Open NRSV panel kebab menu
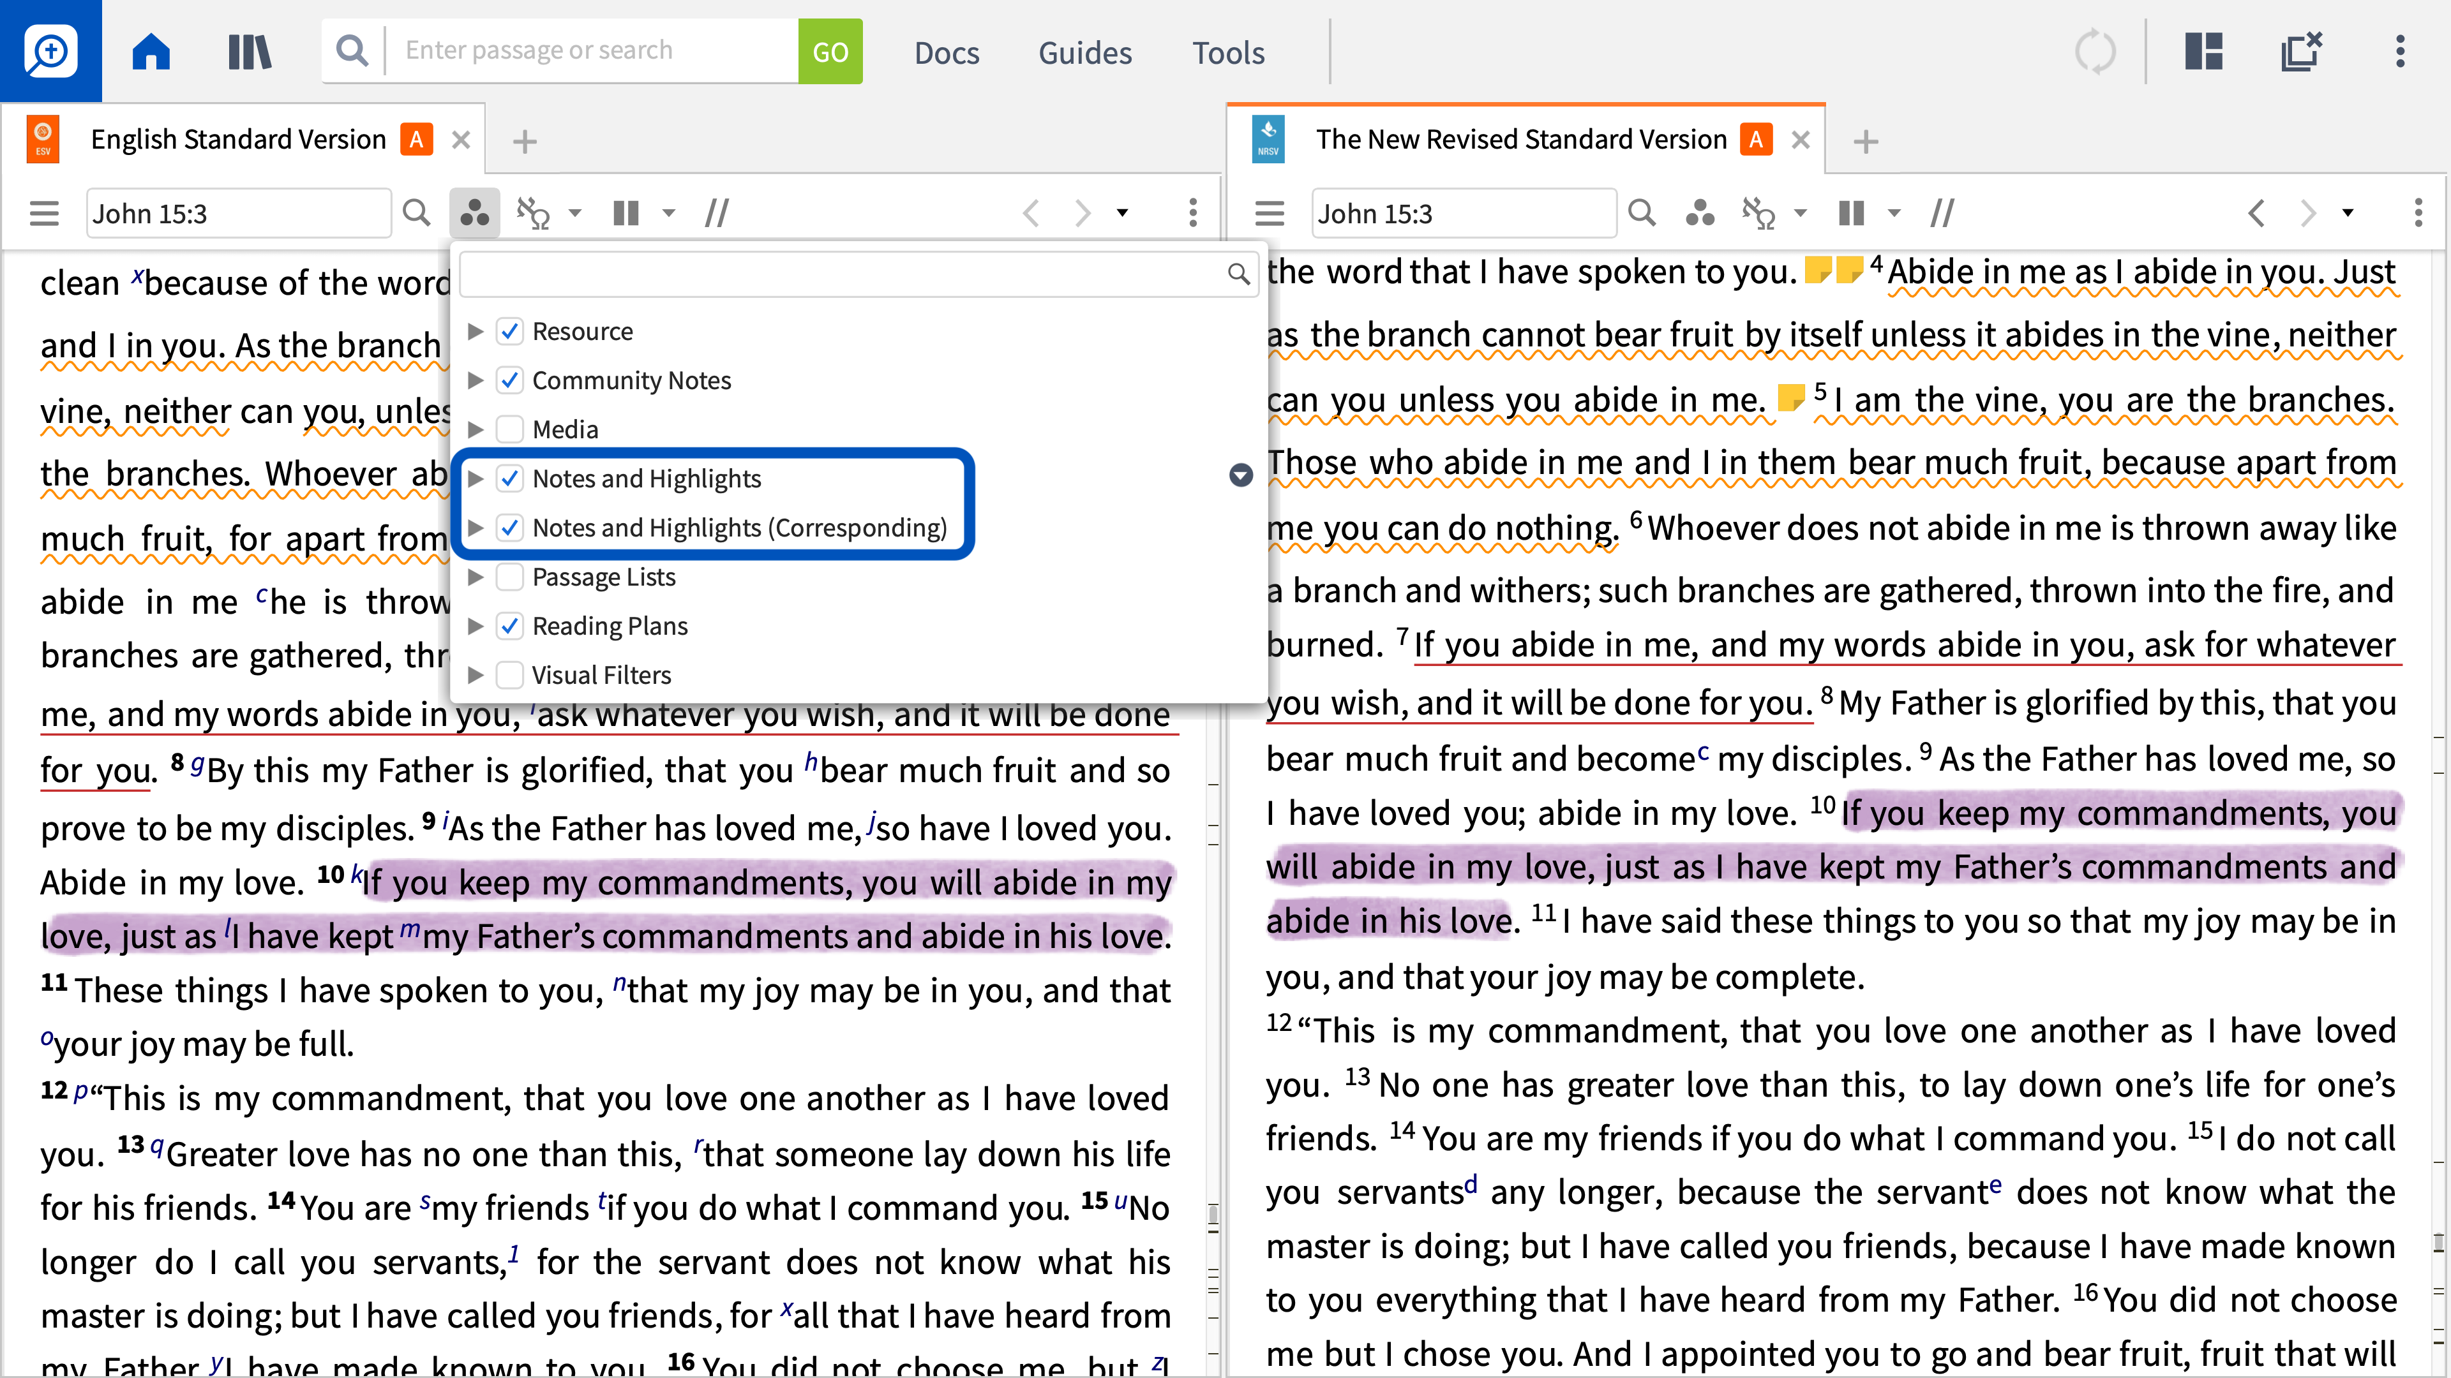Screen dimensions: 2451x1378 (x=2418, y=213)
